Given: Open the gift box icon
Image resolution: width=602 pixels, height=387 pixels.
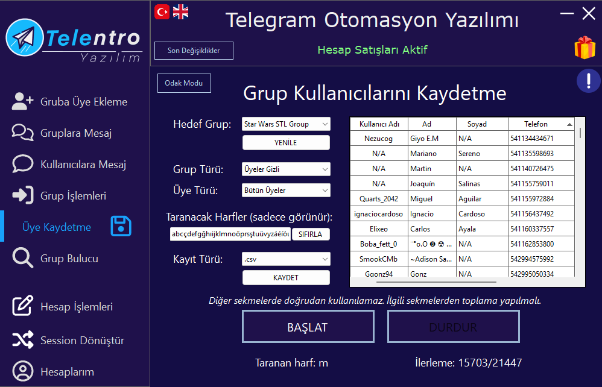Looking at the screenshot, I should [585, 48].
